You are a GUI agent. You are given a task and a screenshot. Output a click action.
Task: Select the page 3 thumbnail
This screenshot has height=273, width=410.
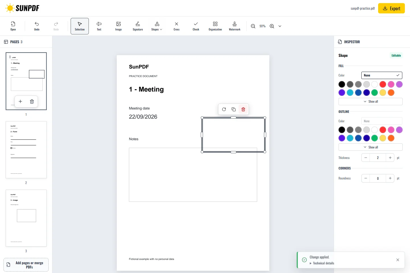[26, 218]
